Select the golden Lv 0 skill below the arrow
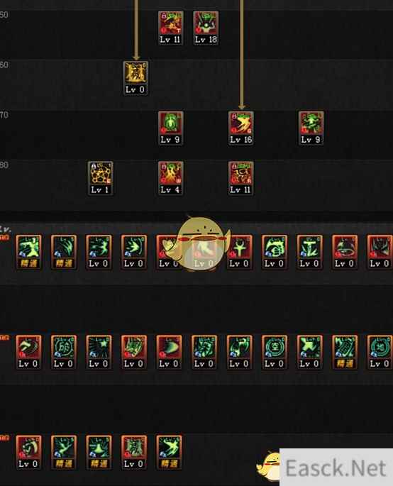 coord(135,78)
